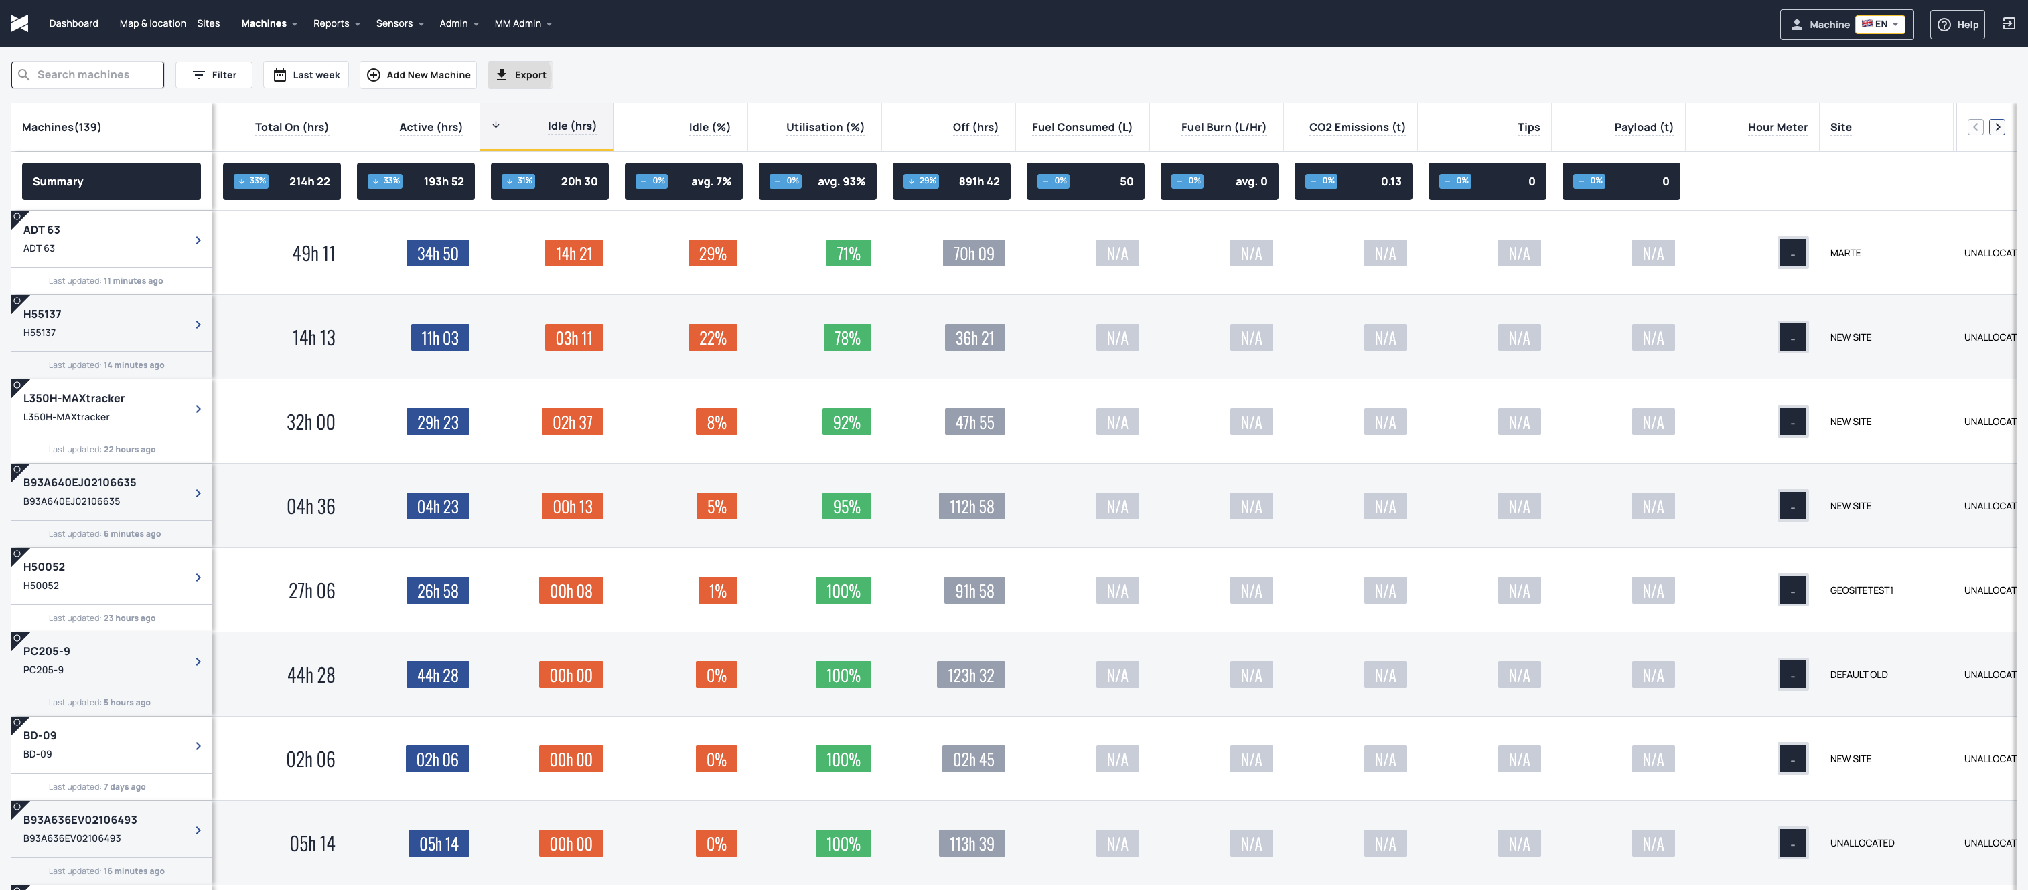The height and width of the screenshot is (890, 2028).
Task: Click the Machine account button
Action: 1846,24
